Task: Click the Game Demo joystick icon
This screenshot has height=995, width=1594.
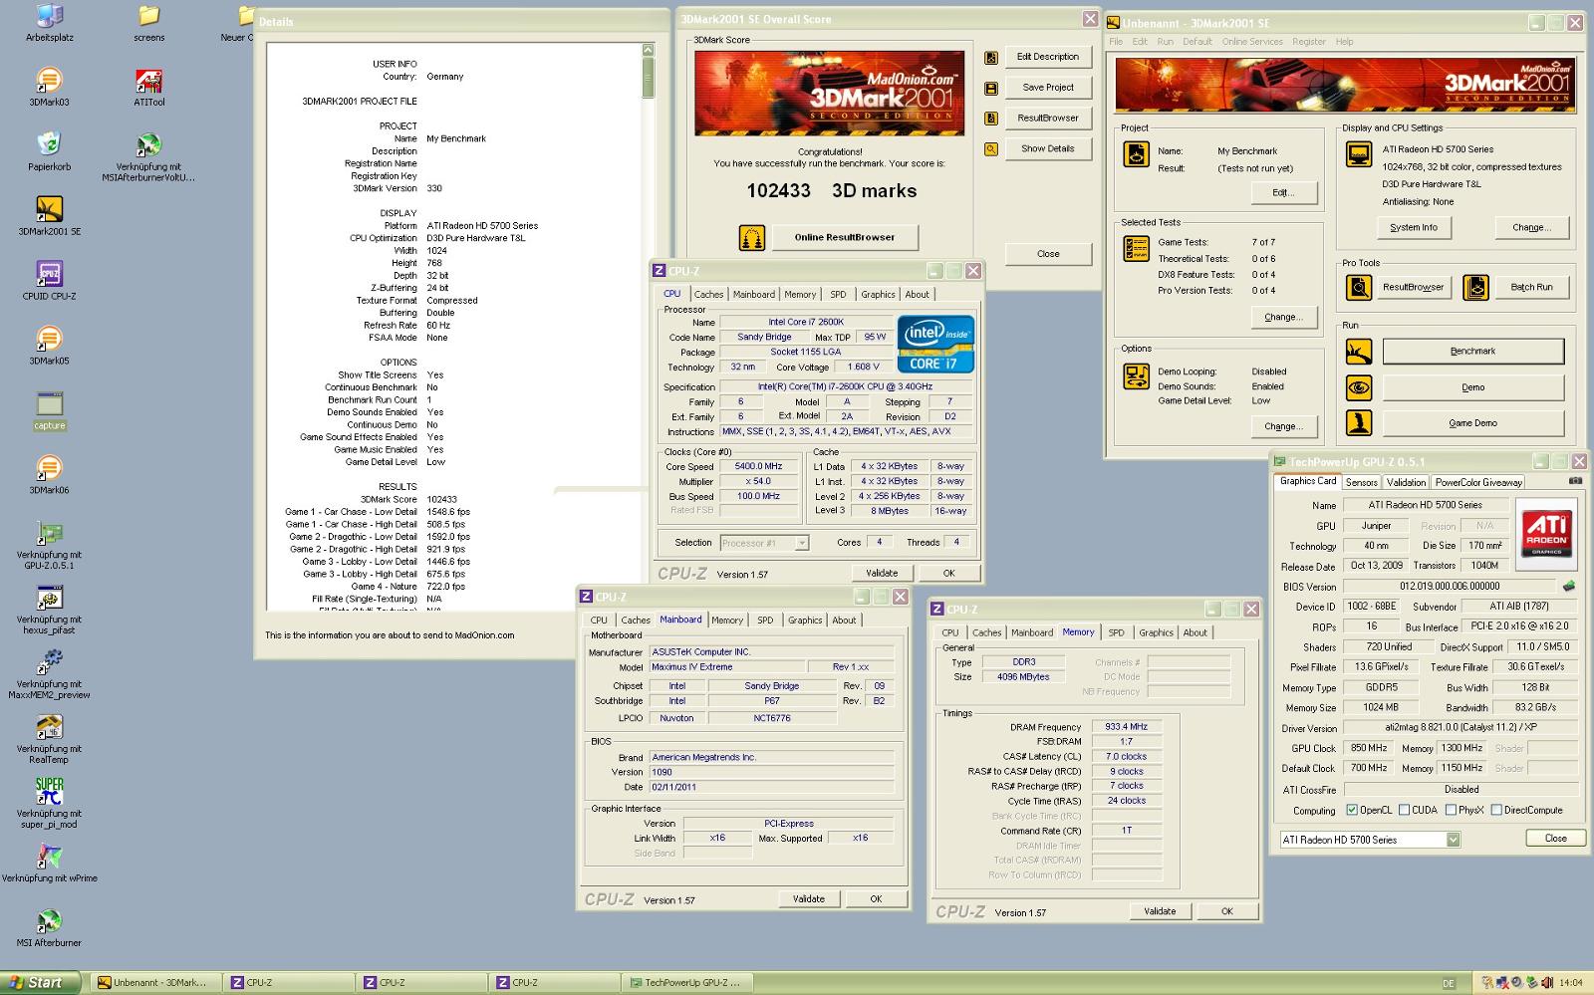Action: [1358, 423]
